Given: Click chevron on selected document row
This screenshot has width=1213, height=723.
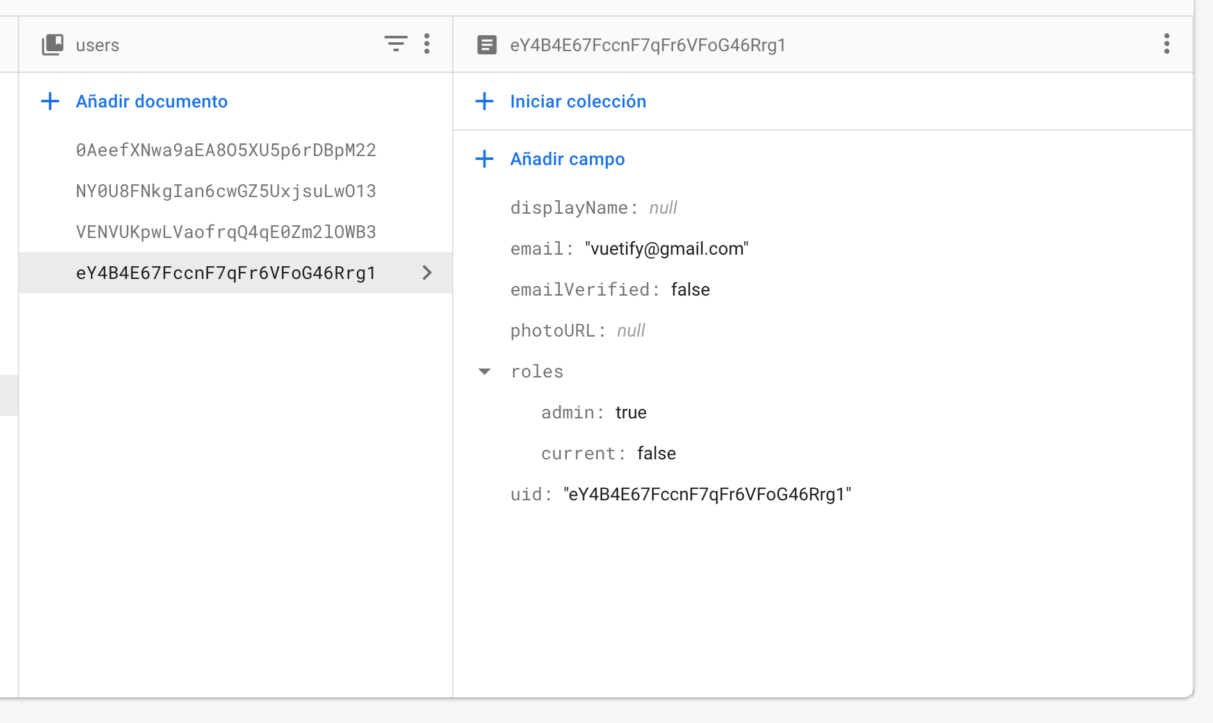Looking at the screenshot, I should [x=427, y=273].
